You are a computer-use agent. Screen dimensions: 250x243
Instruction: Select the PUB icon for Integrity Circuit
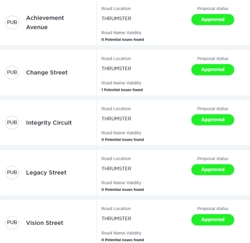12,123
